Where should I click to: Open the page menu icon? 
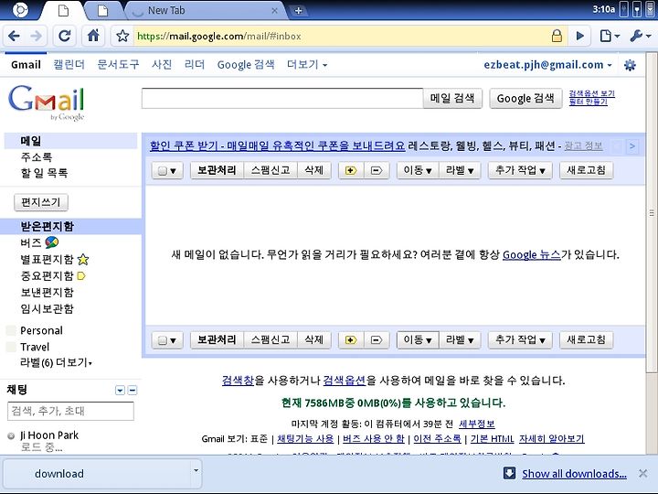[610, 36]
